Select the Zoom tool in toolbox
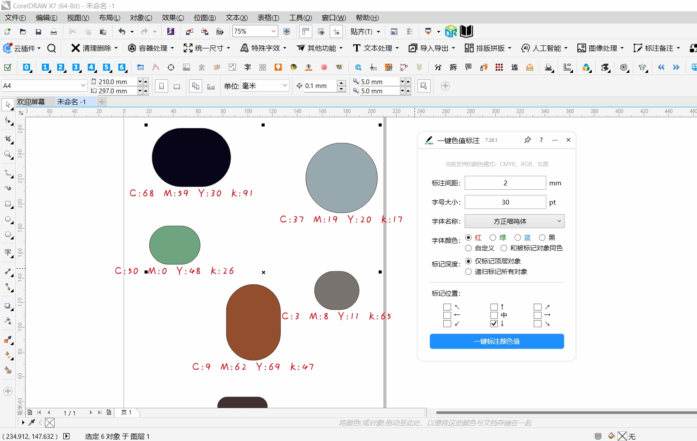This screenshot has width=697, height=441. (7, 155)
